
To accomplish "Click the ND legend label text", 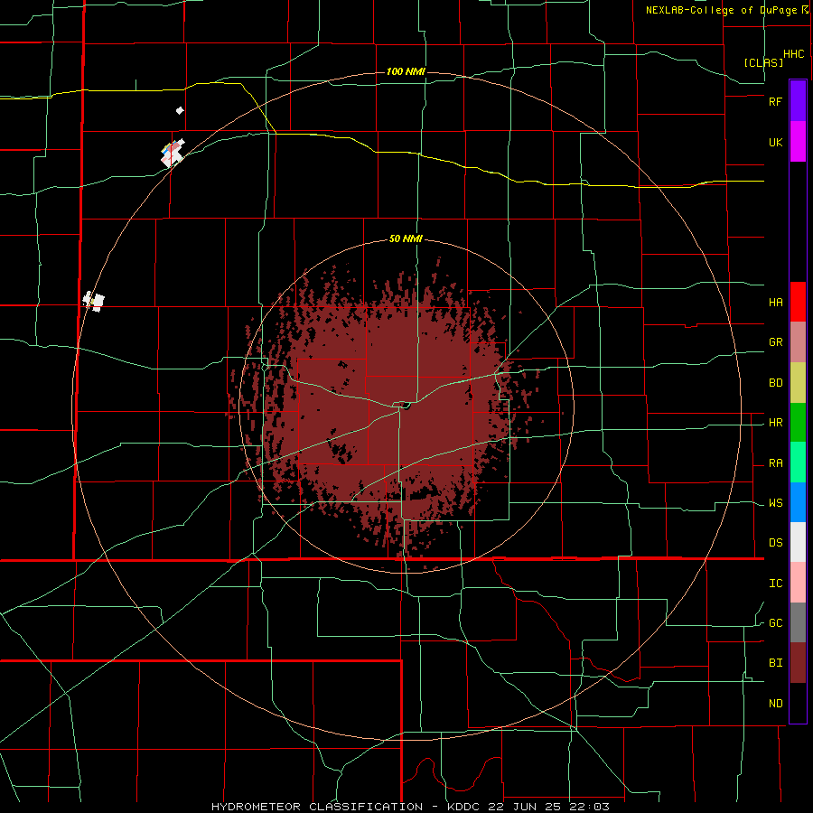I will click(775, 704).
